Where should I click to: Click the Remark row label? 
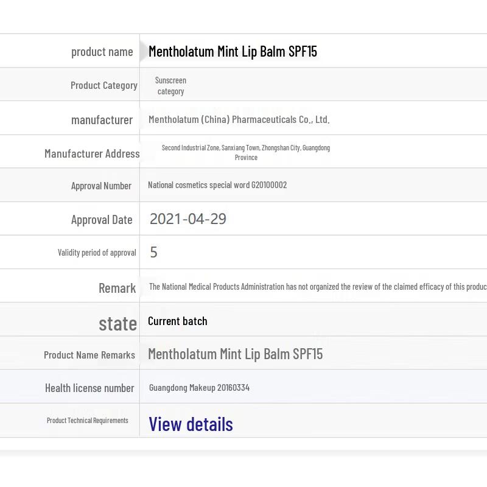tap(117, 288)
